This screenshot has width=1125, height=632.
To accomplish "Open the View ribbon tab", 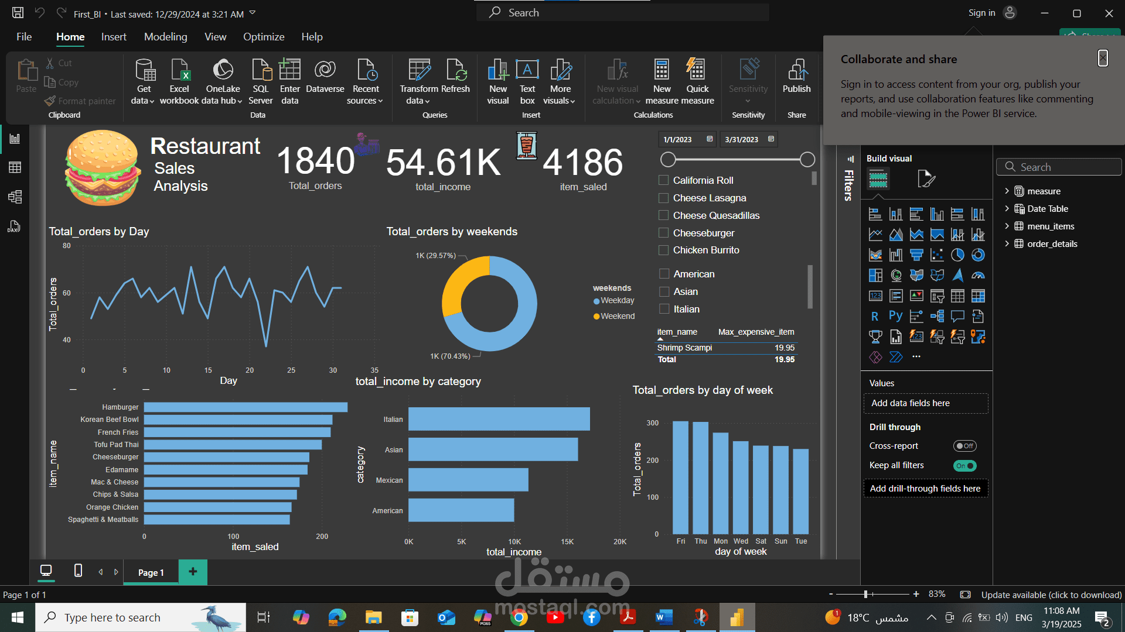I will coord(215,37).
